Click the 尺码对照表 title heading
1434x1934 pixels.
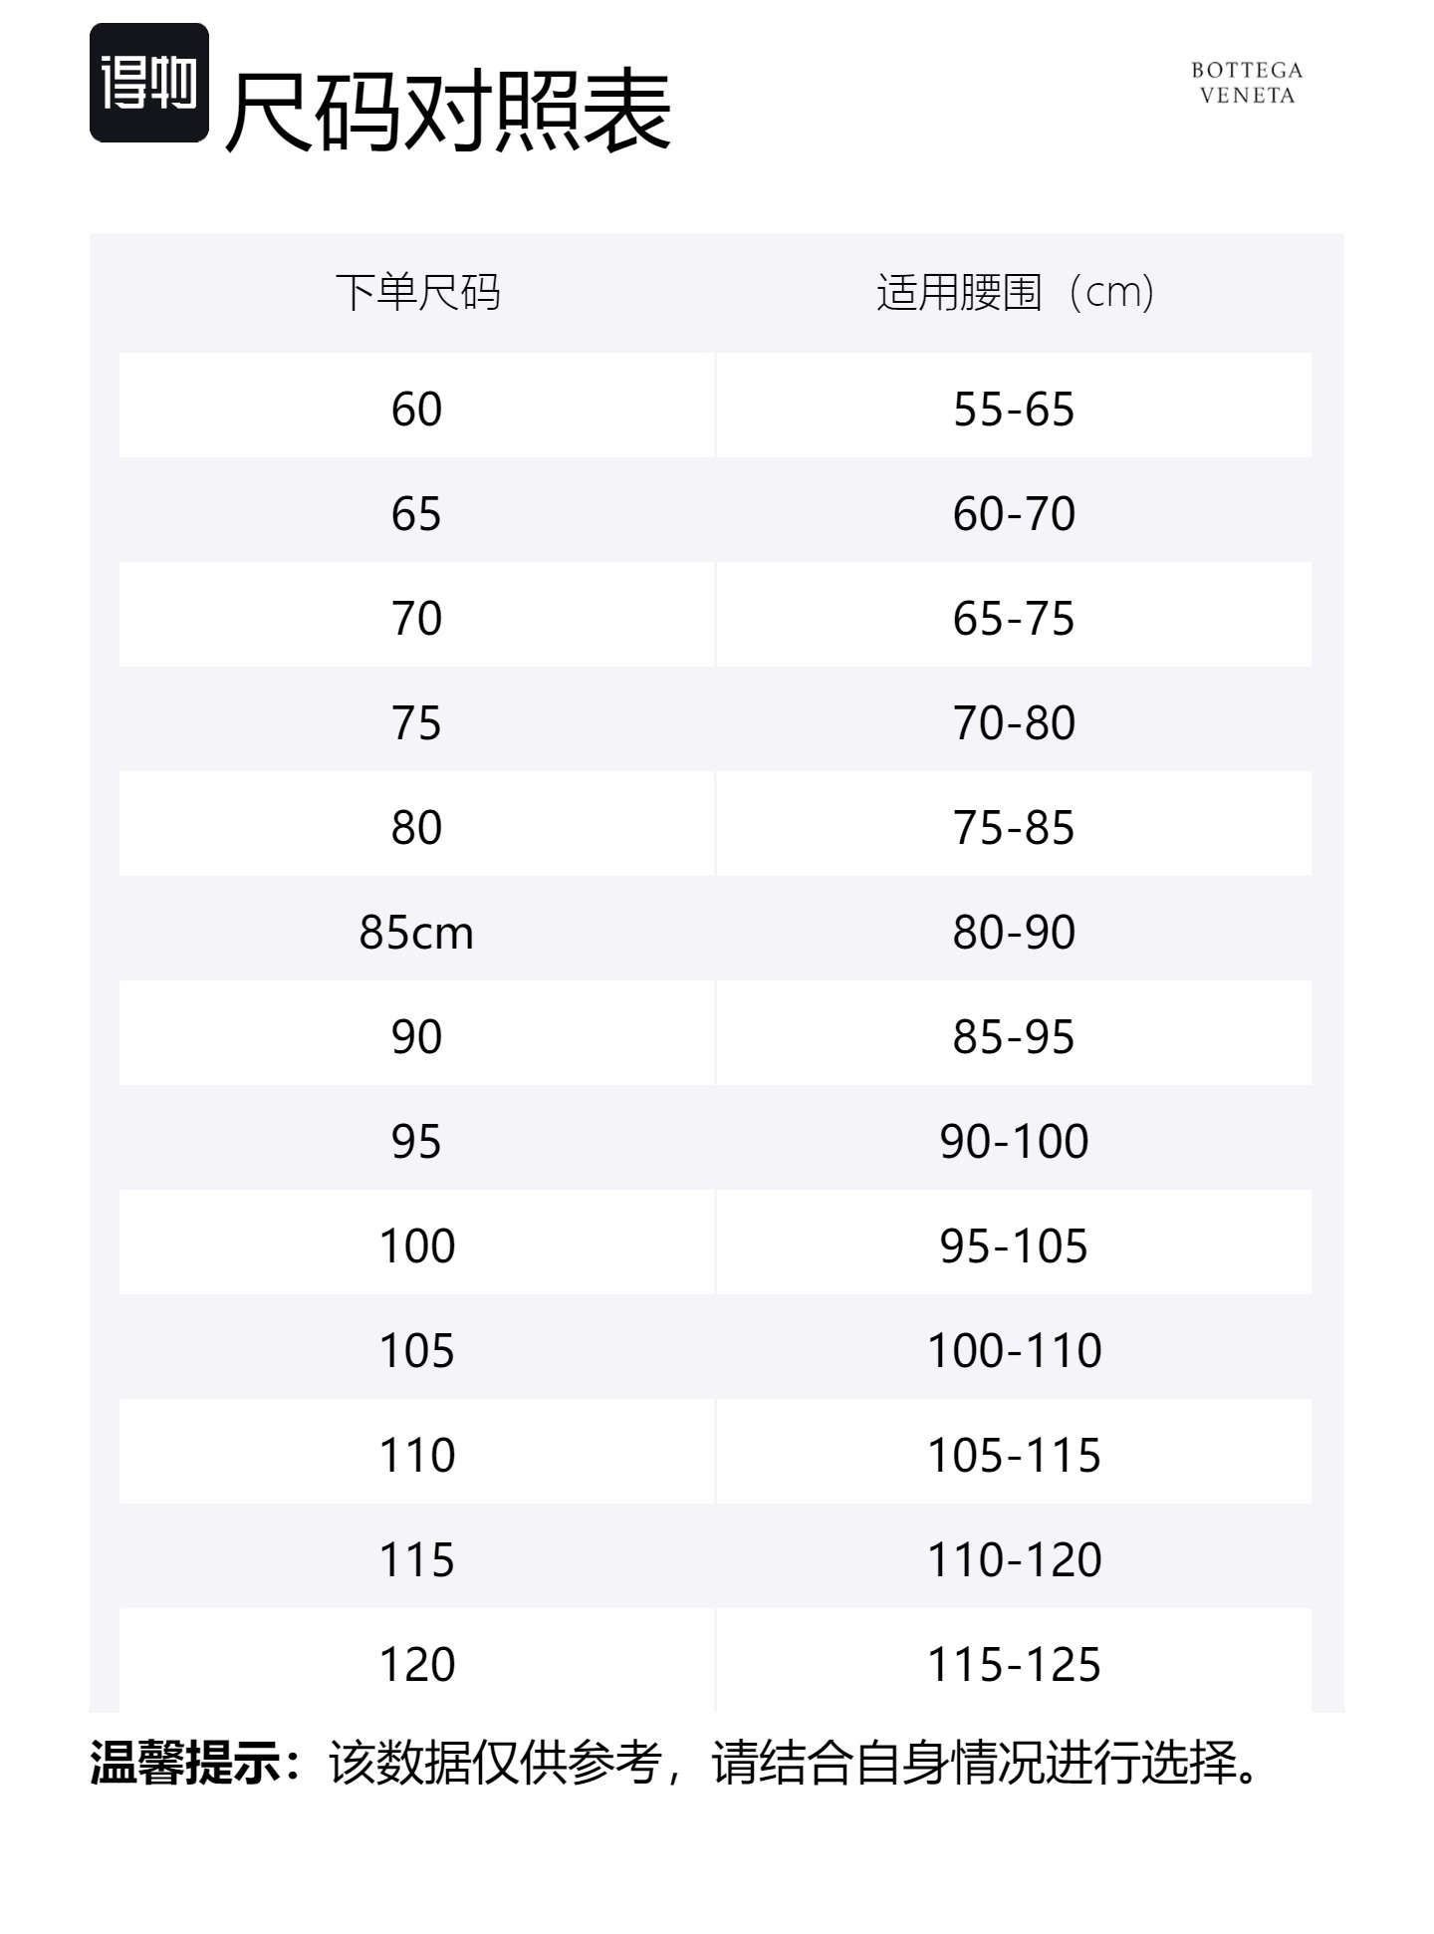point(448,112)
